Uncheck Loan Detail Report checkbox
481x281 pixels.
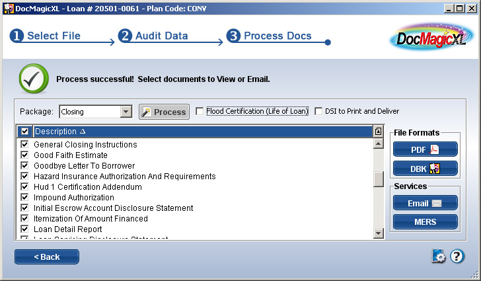tap(24, 229)
